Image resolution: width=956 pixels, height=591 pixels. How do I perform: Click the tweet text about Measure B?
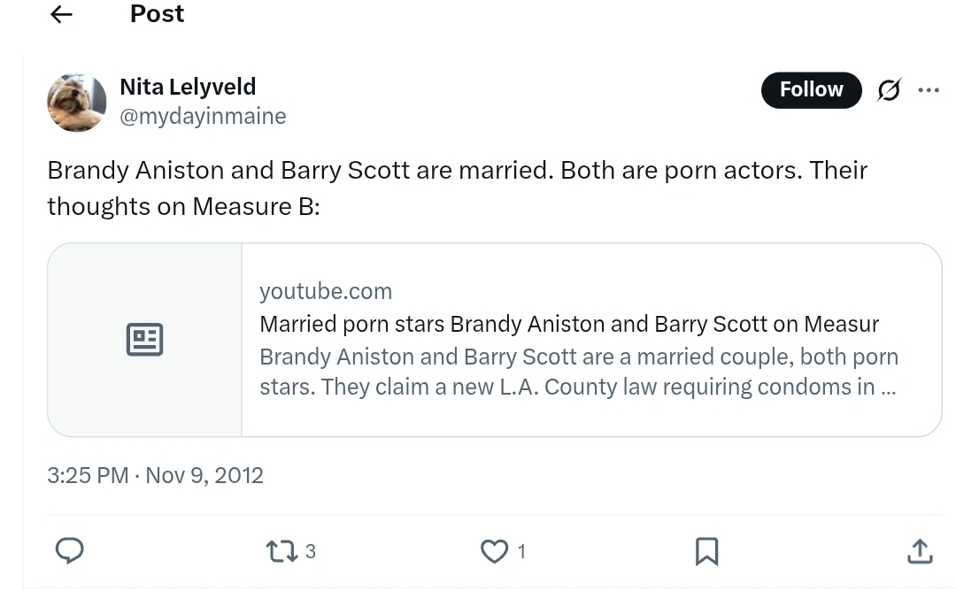(457, 188)
